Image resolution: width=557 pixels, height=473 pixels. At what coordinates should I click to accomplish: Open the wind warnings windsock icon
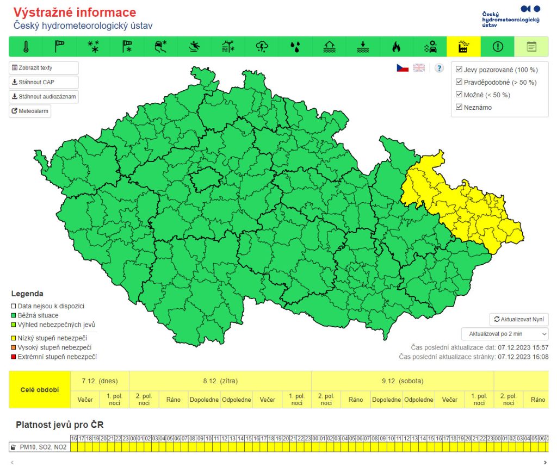[59, 47]
